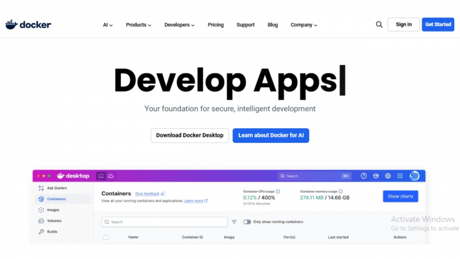Image resolution: width=460 pixels, height=259 pixels.
Task: Click the Ask Gordon sparkle icon
Action: 41,188
